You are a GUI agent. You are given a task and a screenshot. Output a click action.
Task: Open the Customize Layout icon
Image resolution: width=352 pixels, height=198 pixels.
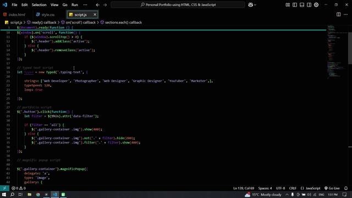click(288, 5)
